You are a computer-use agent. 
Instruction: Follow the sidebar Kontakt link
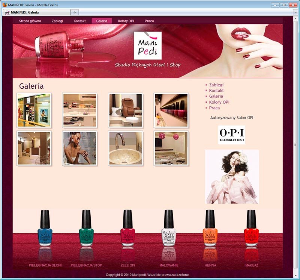(216, 91)
